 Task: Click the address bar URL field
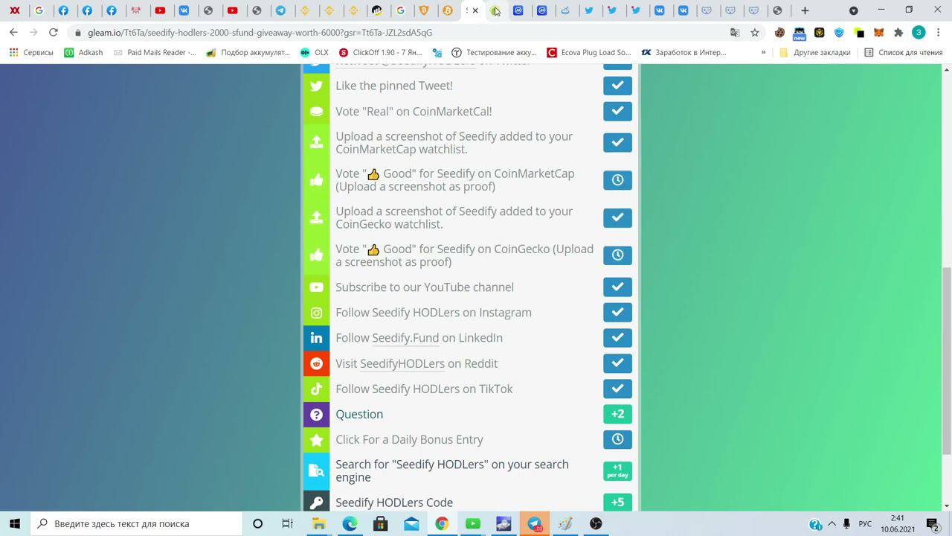(402, 33)
